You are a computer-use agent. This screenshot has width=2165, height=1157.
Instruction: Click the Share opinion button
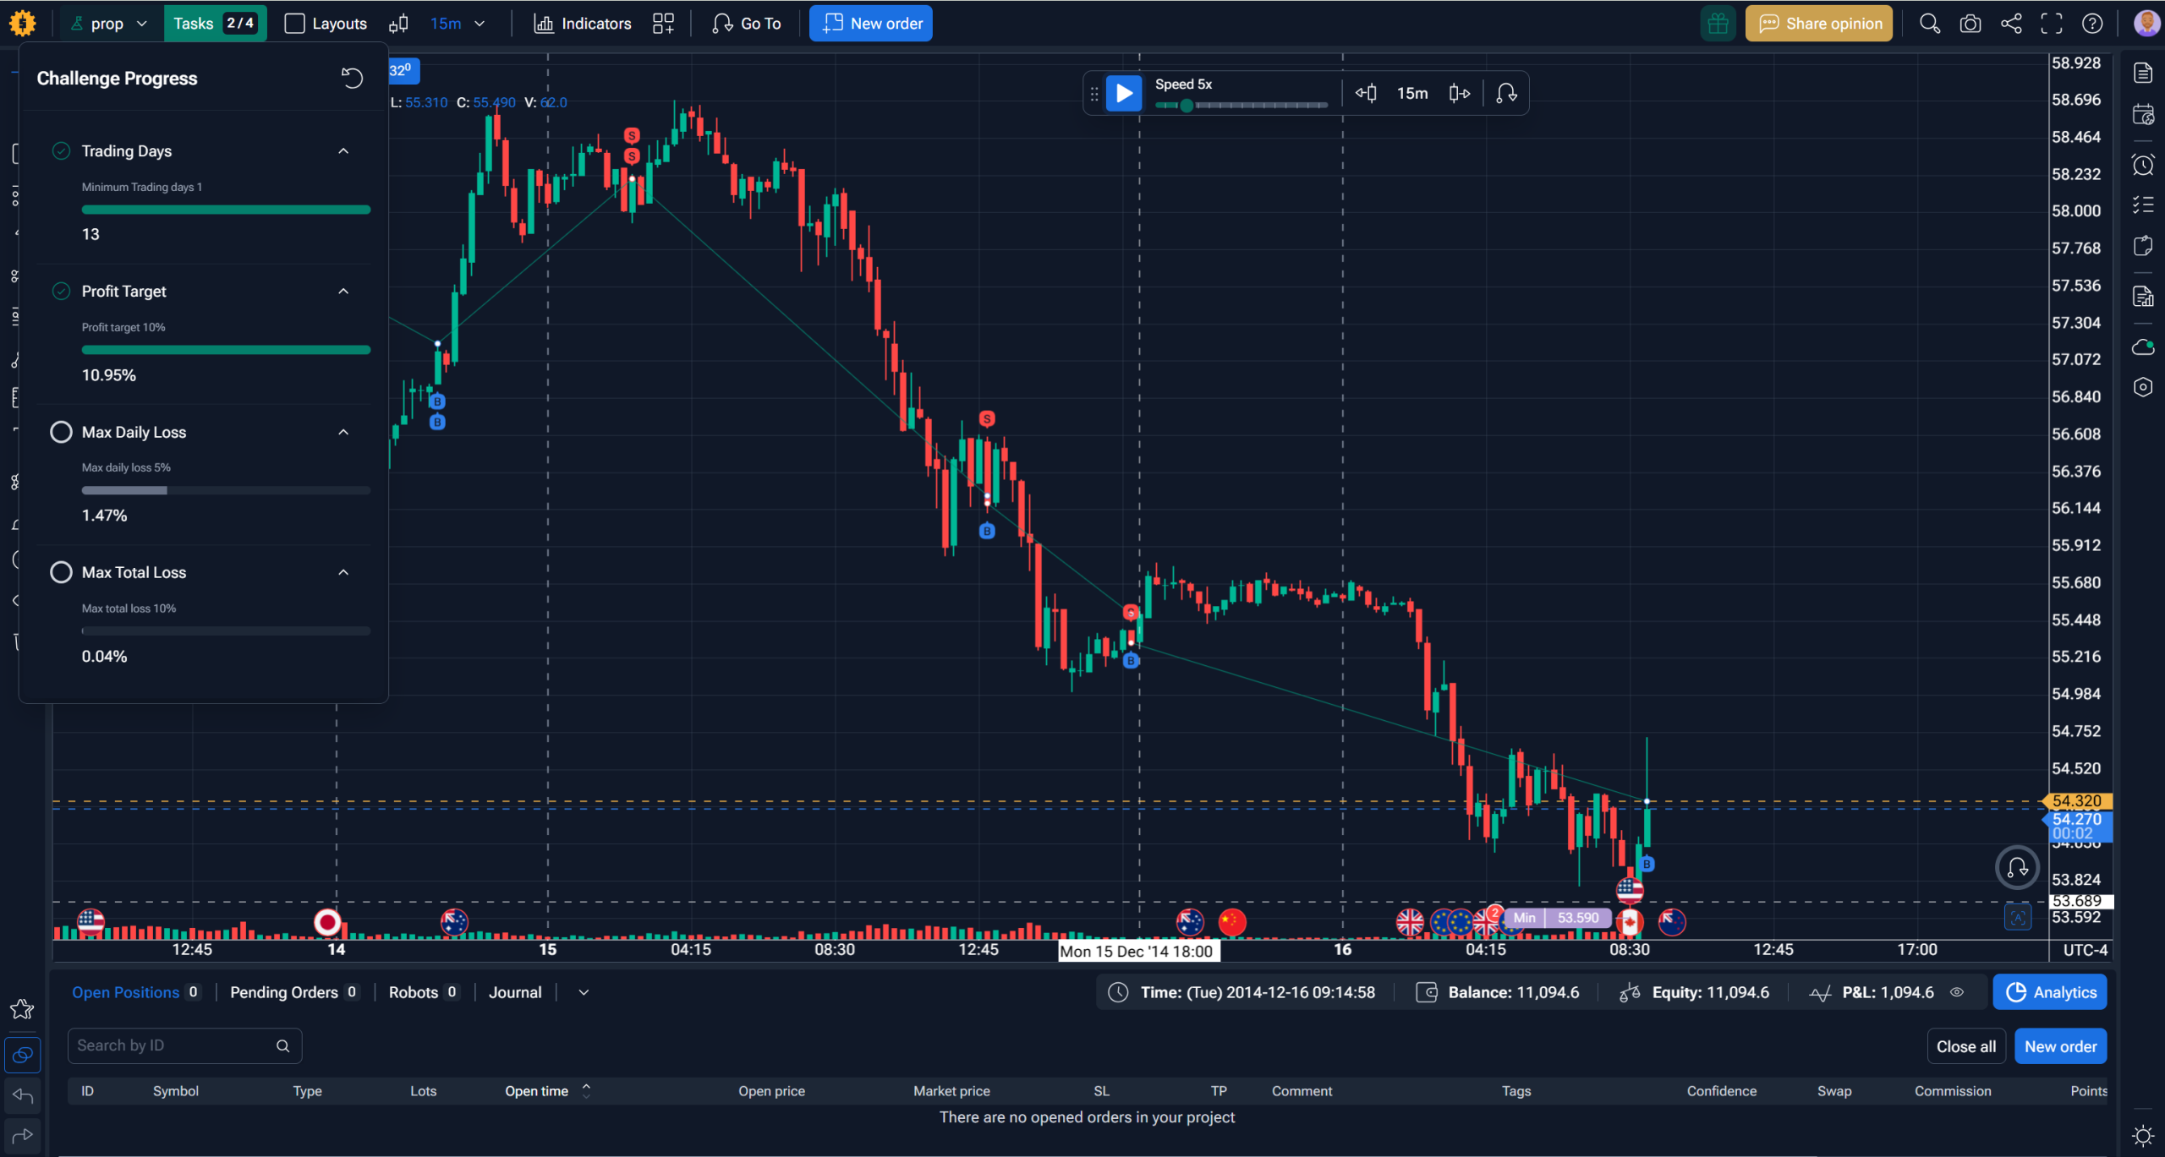click(x=1820, y=24)
